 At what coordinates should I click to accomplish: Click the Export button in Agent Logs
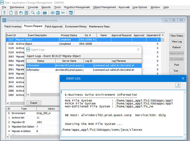pyautogui.click(x=34, y=103)
